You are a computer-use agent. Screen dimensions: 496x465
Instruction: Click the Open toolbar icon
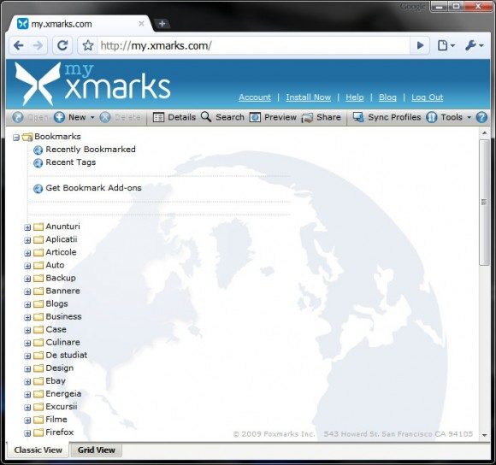18,117
